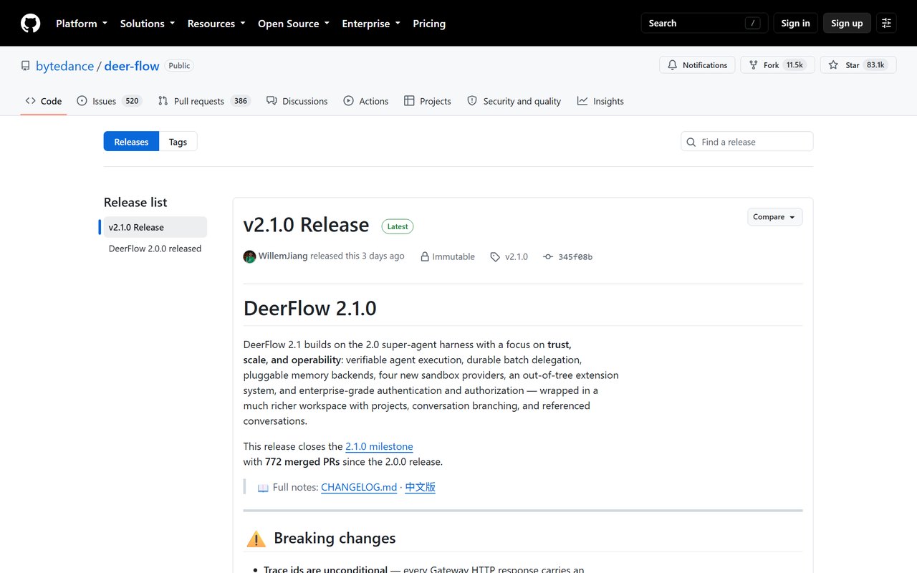Open the Actions tab
917x573 pixels.
[365, 101]
